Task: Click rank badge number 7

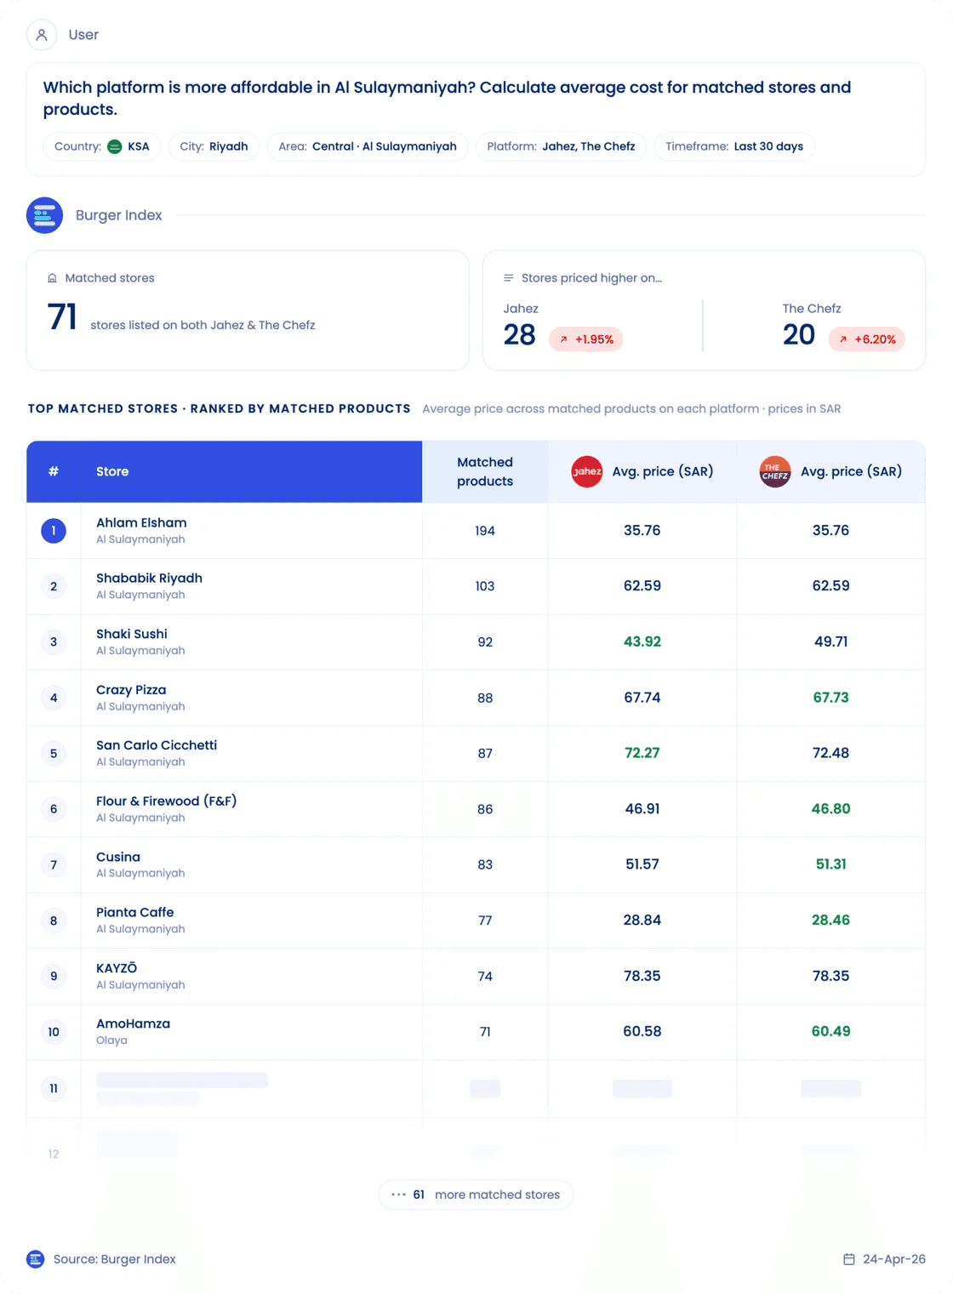Action: (x=54, y=865)
